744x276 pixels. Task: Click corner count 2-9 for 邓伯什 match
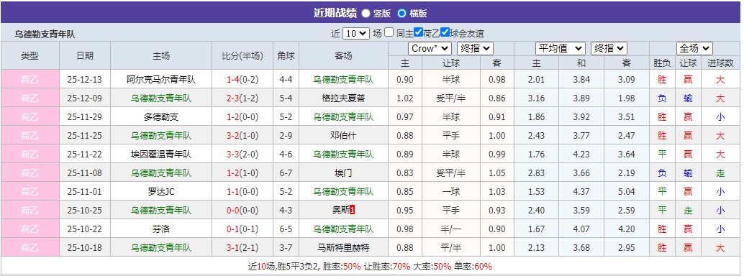pos(286,136)
